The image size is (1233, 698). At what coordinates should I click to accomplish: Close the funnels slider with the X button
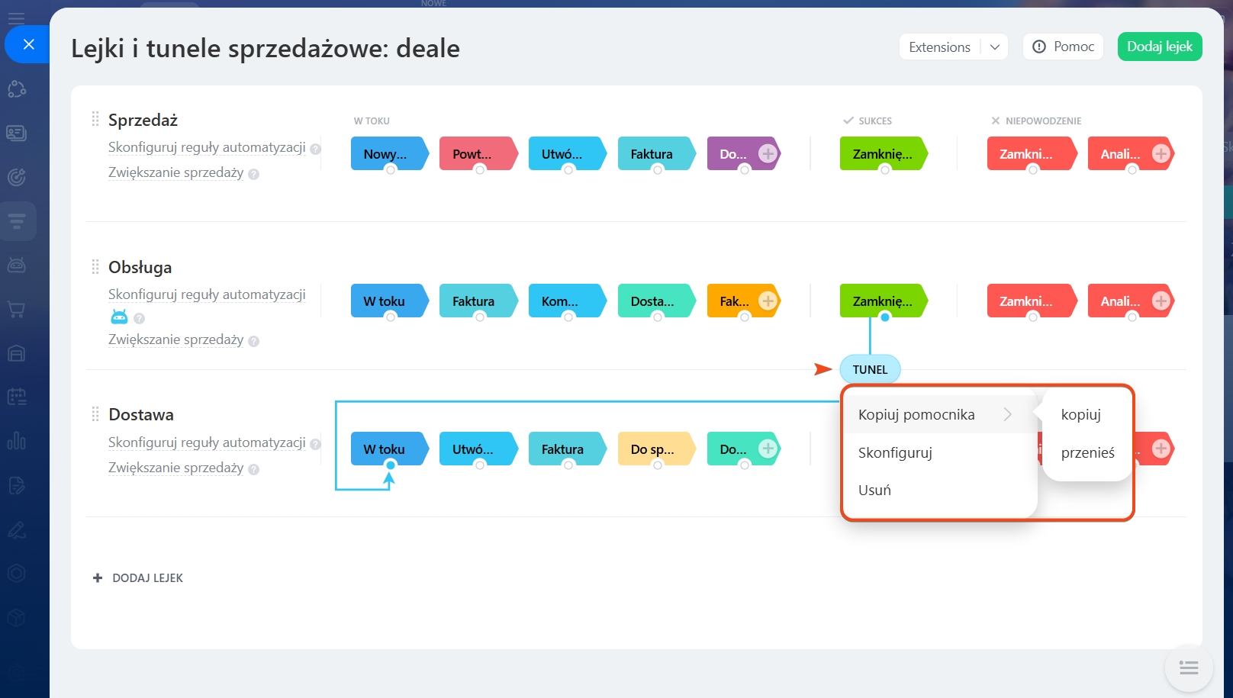(28, 44)
